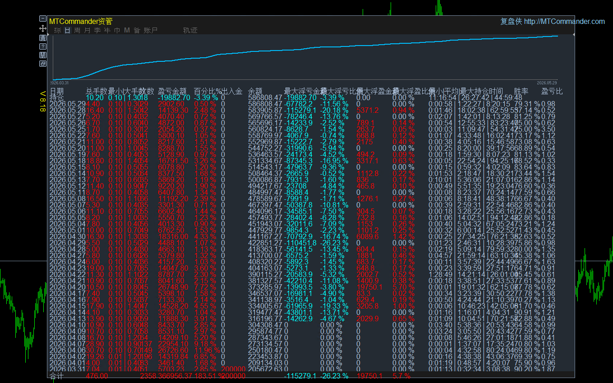The width and height of the screenshot is (613, 383).
Task: Open help via the question mark icon
Action: 43,46
